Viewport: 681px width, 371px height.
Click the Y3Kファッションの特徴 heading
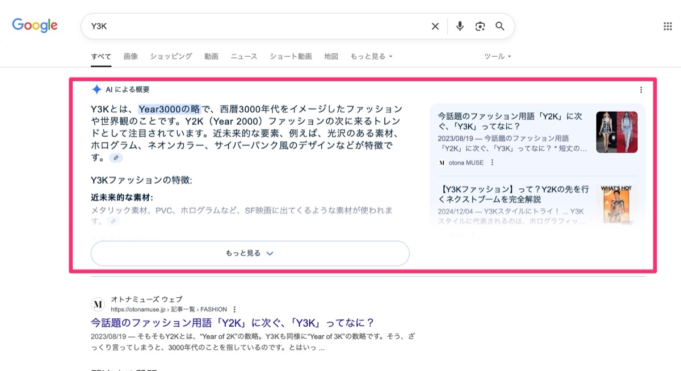coord(141,180)
